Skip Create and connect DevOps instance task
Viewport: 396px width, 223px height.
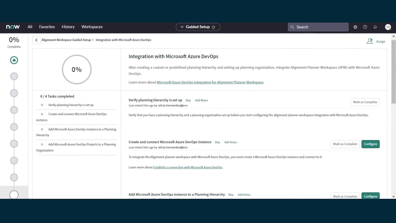[217, 142]
